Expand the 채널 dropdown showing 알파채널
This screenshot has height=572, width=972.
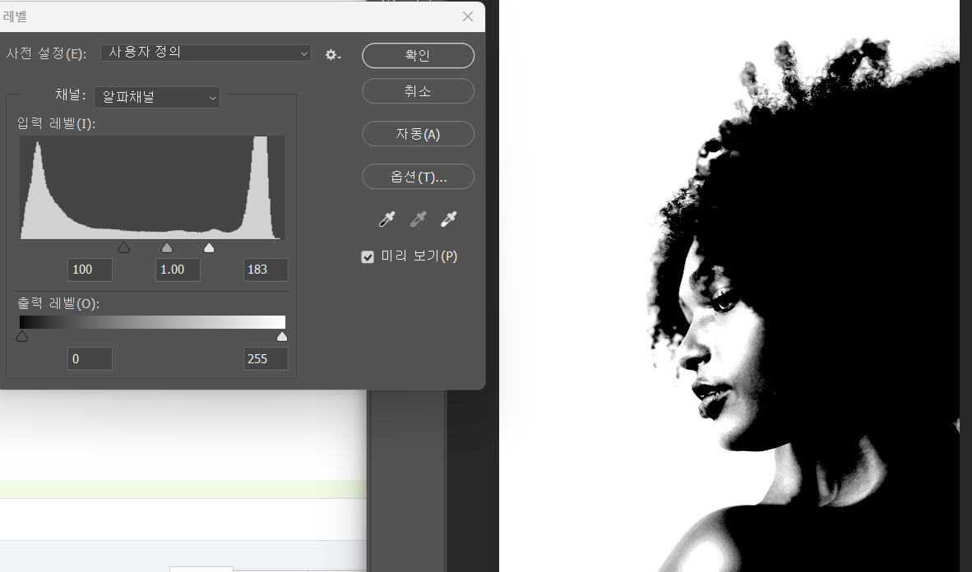click(x=156, y=97)
